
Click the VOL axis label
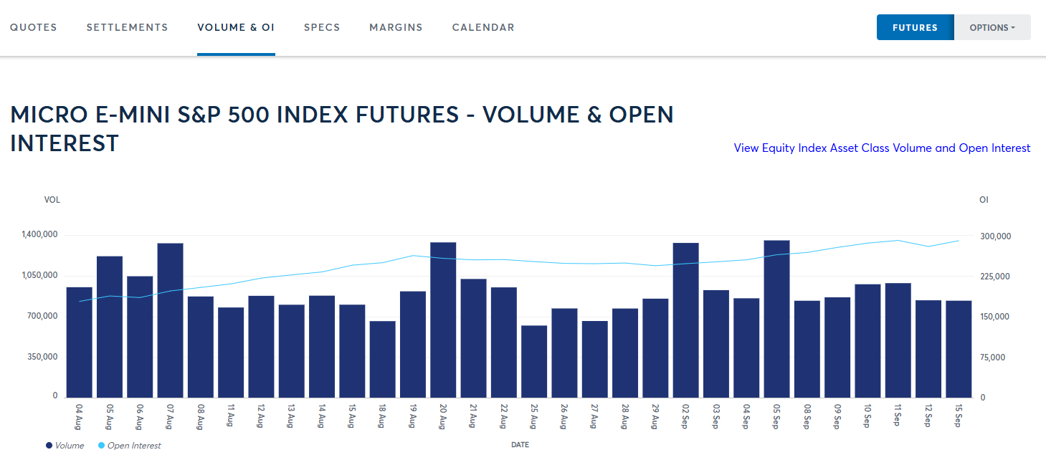tap(52, 200)
